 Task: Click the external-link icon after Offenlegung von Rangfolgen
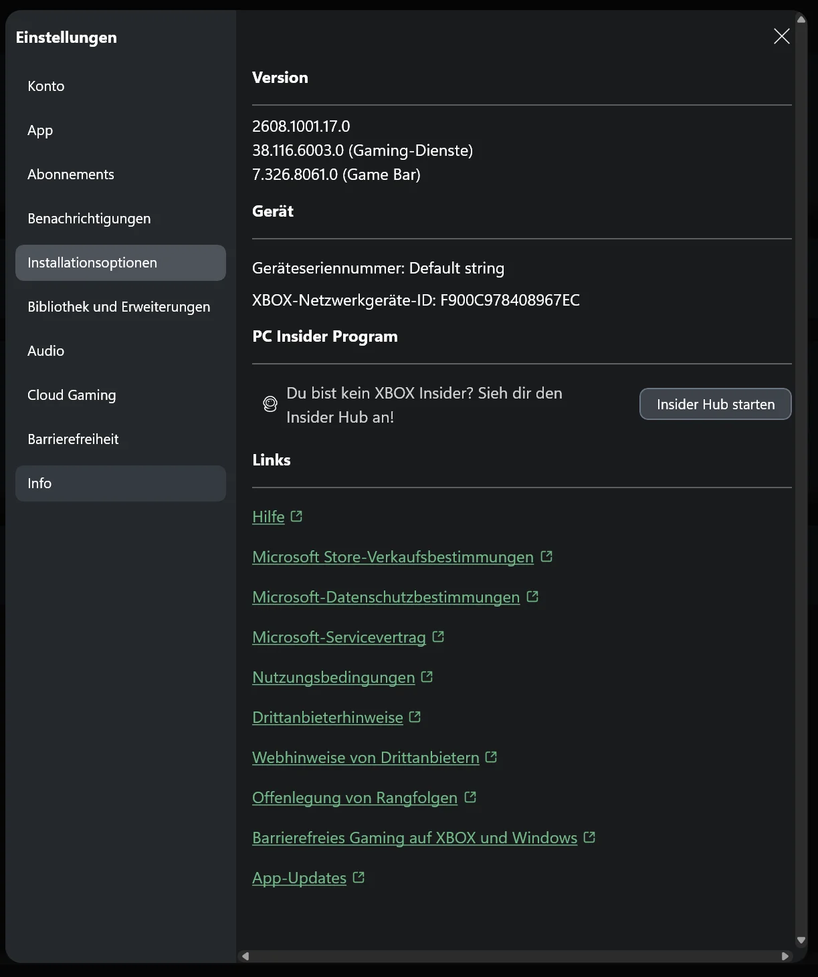point(470,797)
